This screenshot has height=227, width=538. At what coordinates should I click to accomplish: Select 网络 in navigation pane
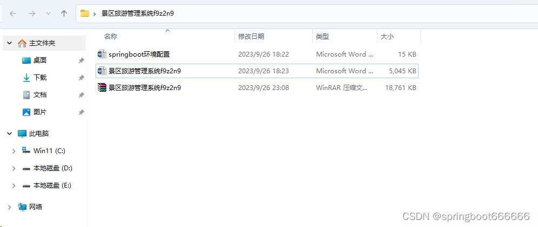click(x=36, y=207)
